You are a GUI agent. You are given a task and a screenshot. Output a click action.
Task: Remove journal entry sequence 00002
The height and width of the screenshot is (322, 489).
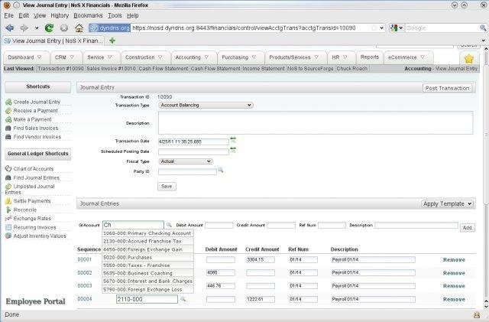click(453, 273)
